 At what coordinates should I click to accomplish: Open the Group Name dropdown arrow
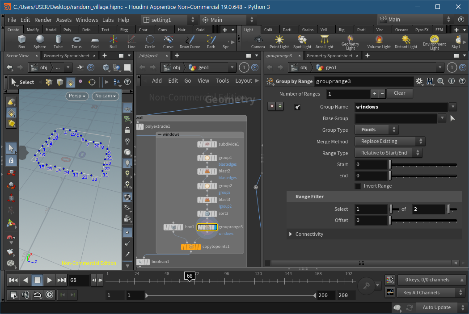tap(452, 107)
